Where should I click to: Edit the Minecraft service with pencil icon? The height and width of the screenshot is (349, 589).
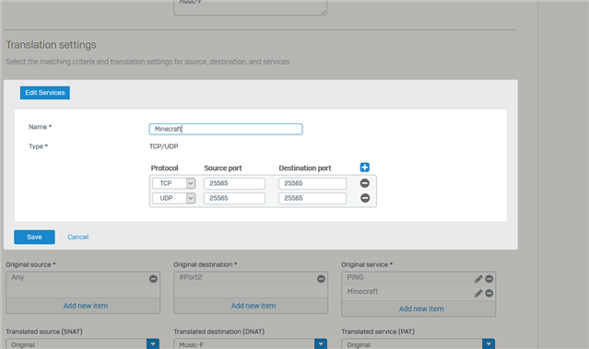click(x=478, y=293)
